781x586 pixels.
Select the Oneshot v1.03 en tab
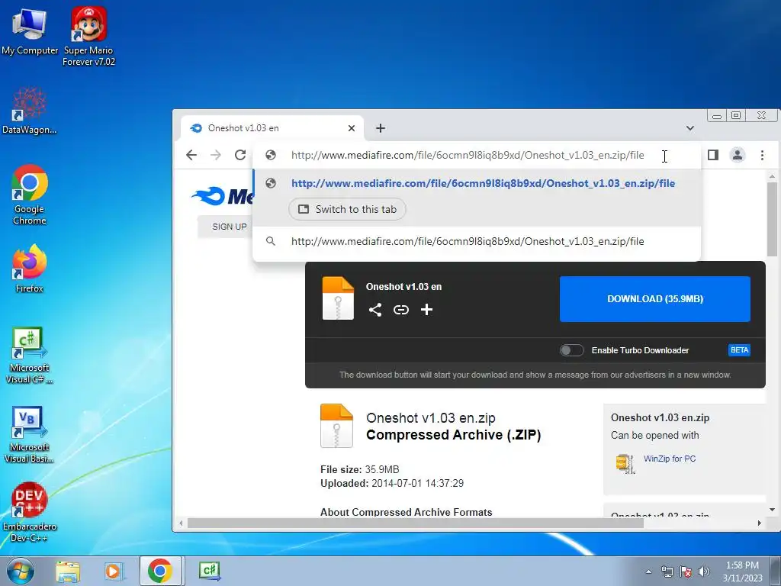pos(272,128)
